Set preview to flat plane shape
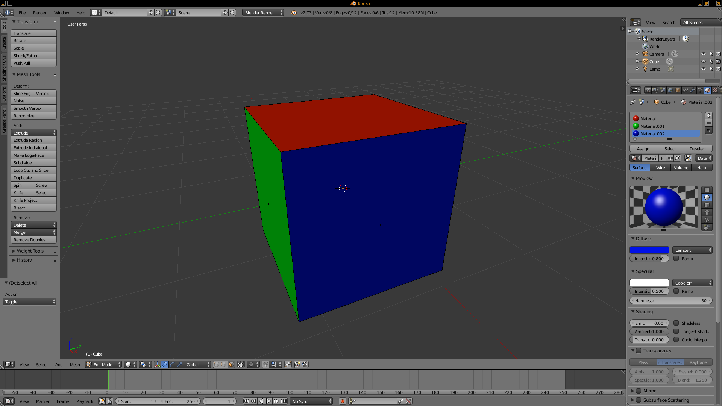 (x=707, y=190)
